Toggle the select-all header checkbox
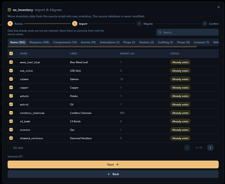225x184 pixels. pyautogui.click(x=11, y=53)
